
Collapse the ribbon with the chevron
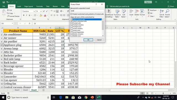pos(175,19)
